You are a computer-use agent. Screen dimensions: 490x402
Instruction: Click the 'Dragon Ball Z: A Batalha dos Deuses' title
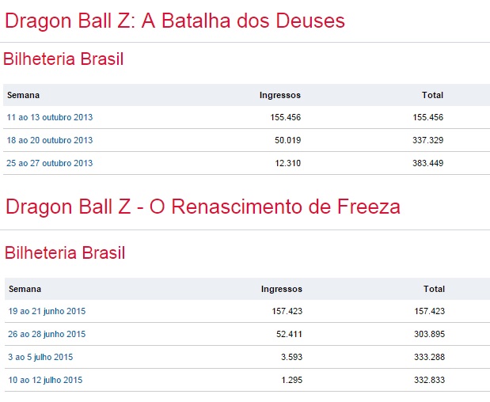coord(175,21)
